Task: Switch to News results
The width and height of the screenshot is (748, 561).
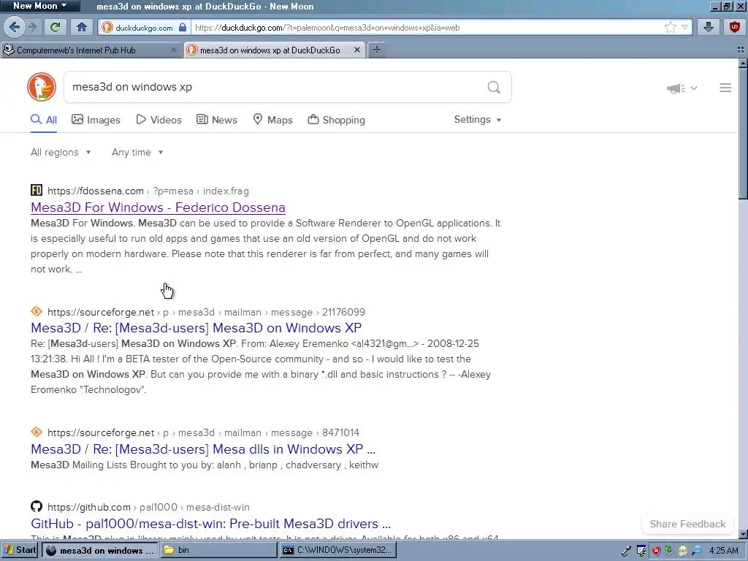Action: pyautogui.click(x=216, y=120)
